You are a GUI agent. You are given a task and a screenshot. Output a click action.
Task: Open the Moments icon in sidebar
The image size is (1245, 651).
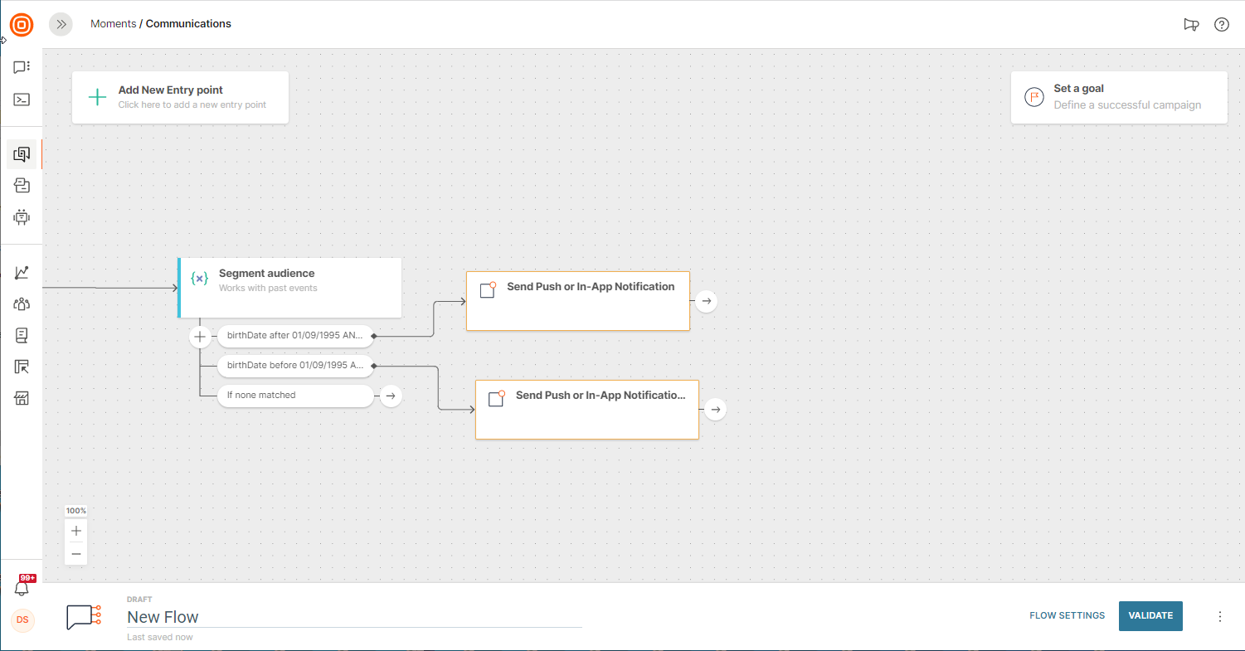[x=22, y=154]
